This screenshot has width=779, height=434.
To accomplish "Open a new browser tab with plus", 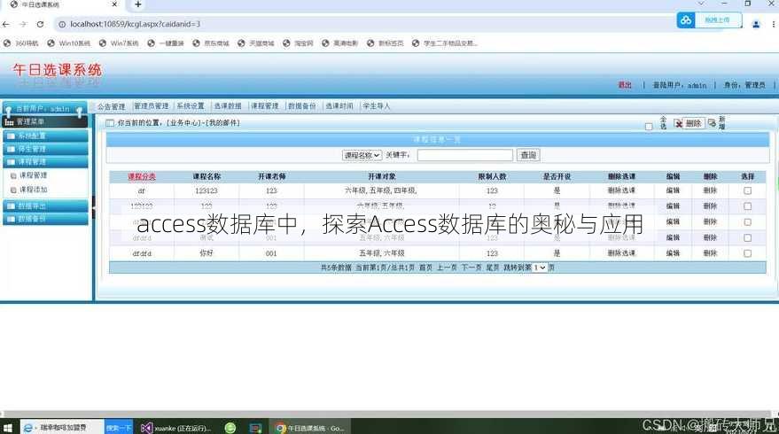I will pyautogui.click(x=138, y=4).
